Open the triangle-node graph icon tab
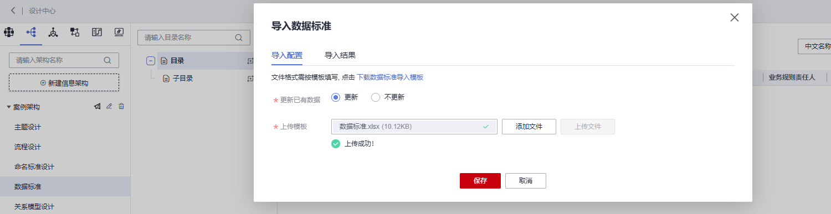This screenshot has width=831, height=214. (53, 32)
